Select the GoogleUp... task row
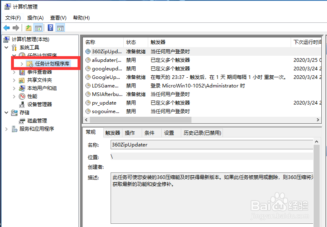Screen dimensions: 327x227 202,77
